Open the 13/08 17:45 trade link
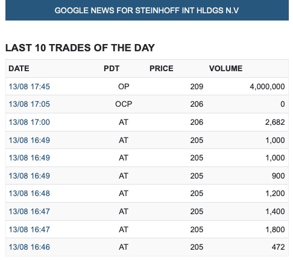Viewport: 293px width, 260px height. point(29,87)
